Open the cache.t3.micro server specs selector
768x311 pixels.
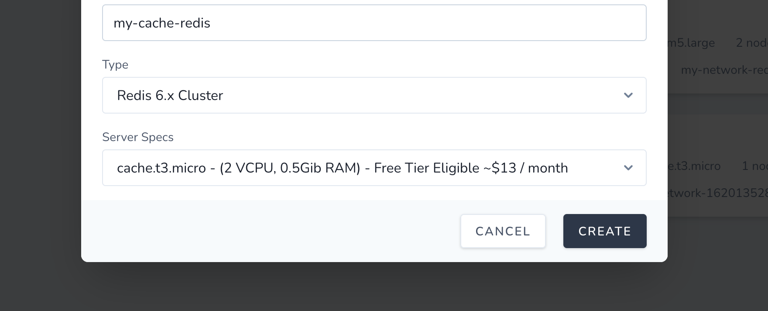(x=374, y=168)
